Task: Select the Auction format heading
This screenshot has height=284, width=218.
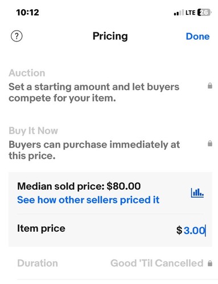Action: (27, 73)
